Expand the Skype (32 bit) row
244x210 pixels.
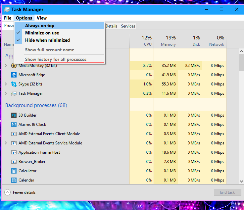point(6,84)
